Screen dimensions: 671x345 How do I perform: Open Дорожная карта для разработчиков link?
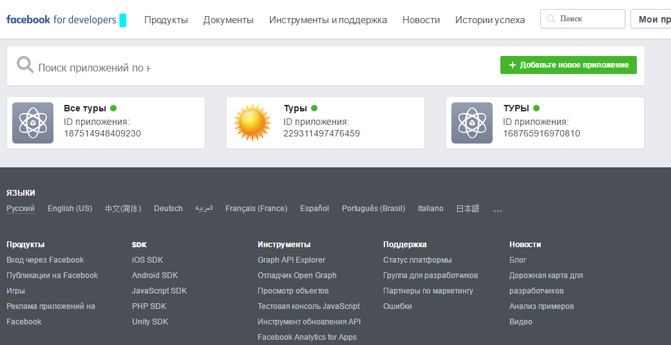[546, 283]
